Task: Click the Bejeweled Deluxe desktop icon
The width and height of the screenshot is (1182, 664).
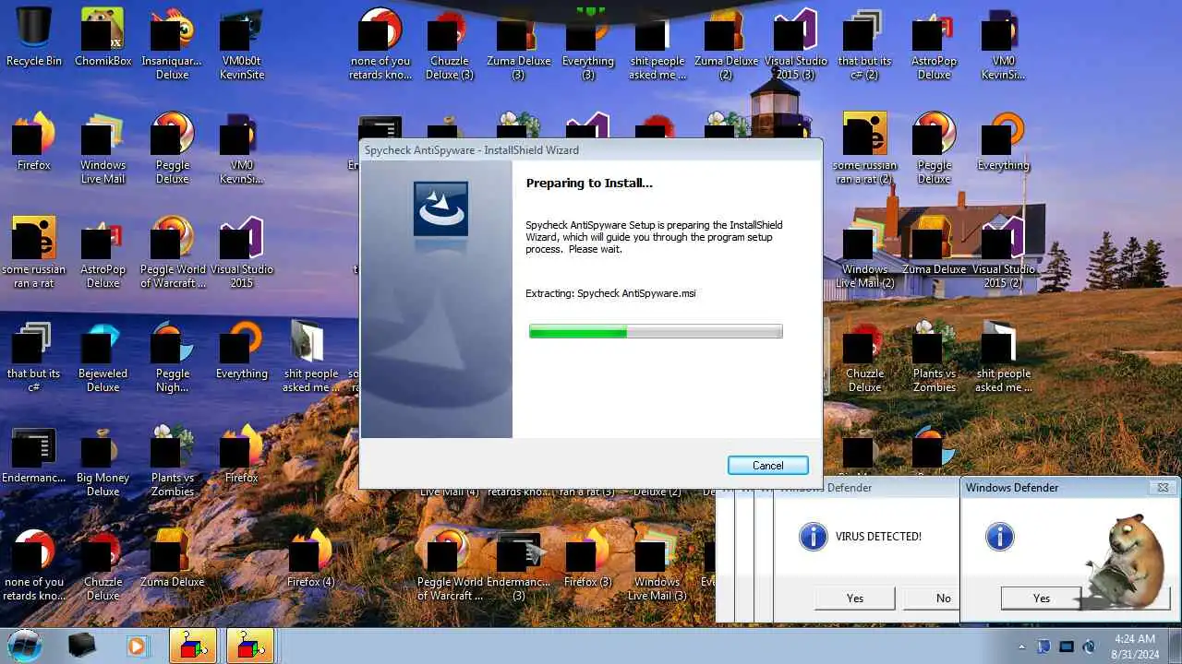Action: click(103, 356)
